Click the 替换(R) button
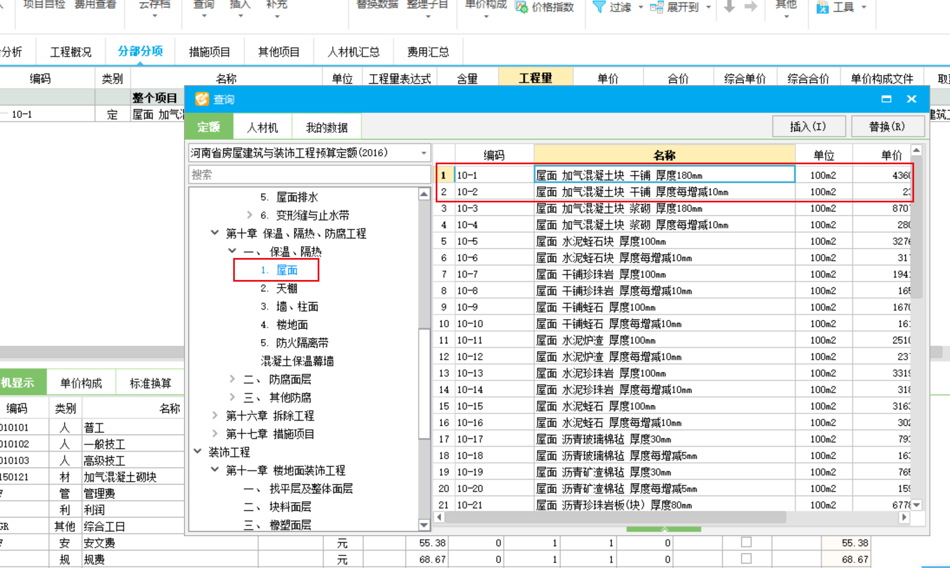The width and height of the screenshot is (950, 568). coord(888,127)
